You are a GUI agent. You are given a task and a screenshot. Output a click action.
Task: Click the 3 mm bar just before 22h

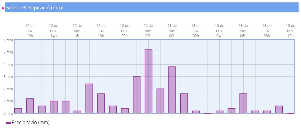(137, 95)
